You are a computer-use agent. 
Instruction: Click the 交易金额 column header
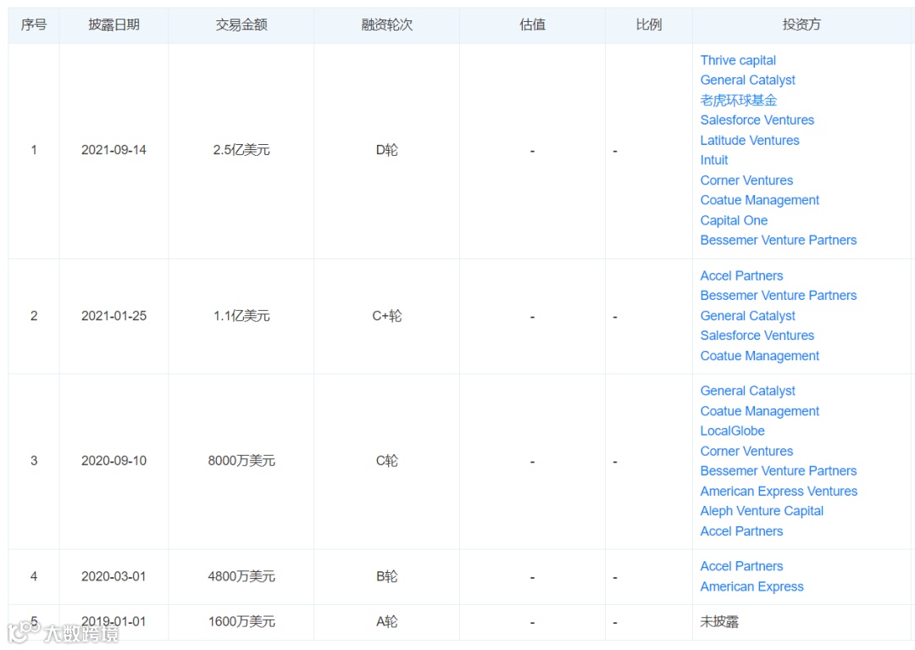coord(241,25)
